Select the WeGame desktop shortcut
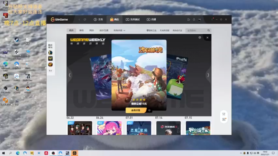This screenshot has width=278, height=156. point(6,77)
